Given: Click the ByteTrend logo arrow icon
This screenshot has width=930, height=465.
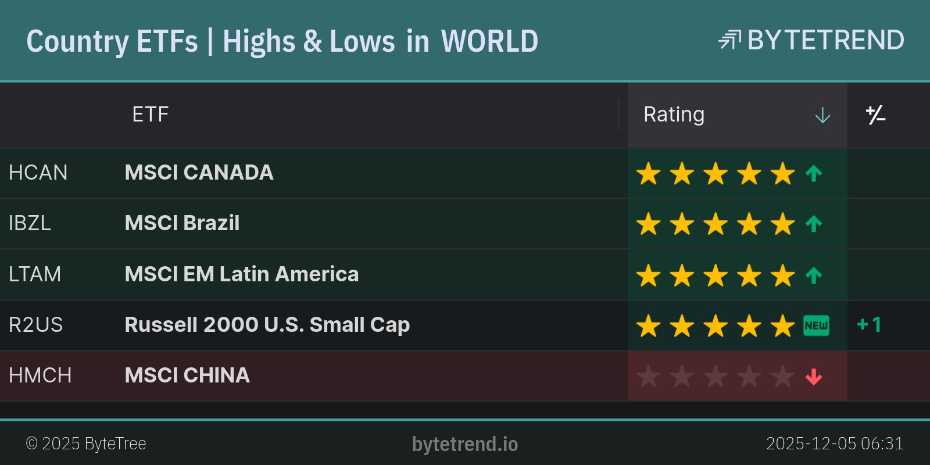Looking at the screenshot, I should [x=729, y=40].
